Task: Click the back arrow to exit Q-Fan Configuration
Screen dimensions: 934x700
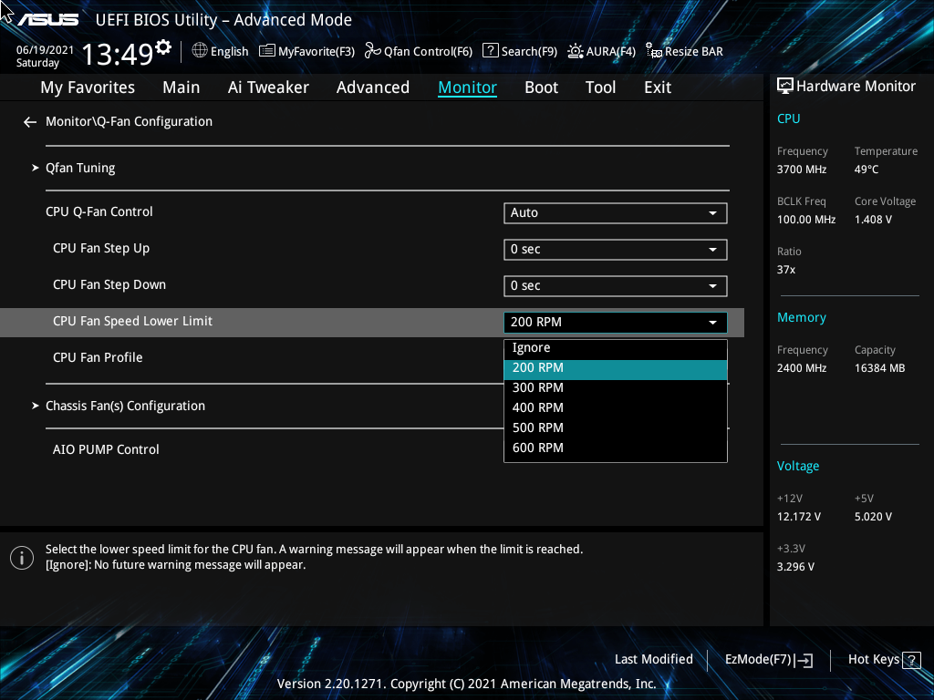Action: click(29, 121)
